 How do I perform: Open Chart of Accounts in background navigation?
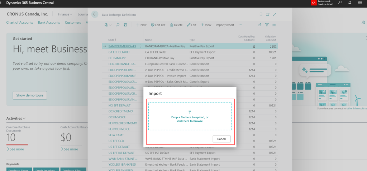tap(20, 23)
